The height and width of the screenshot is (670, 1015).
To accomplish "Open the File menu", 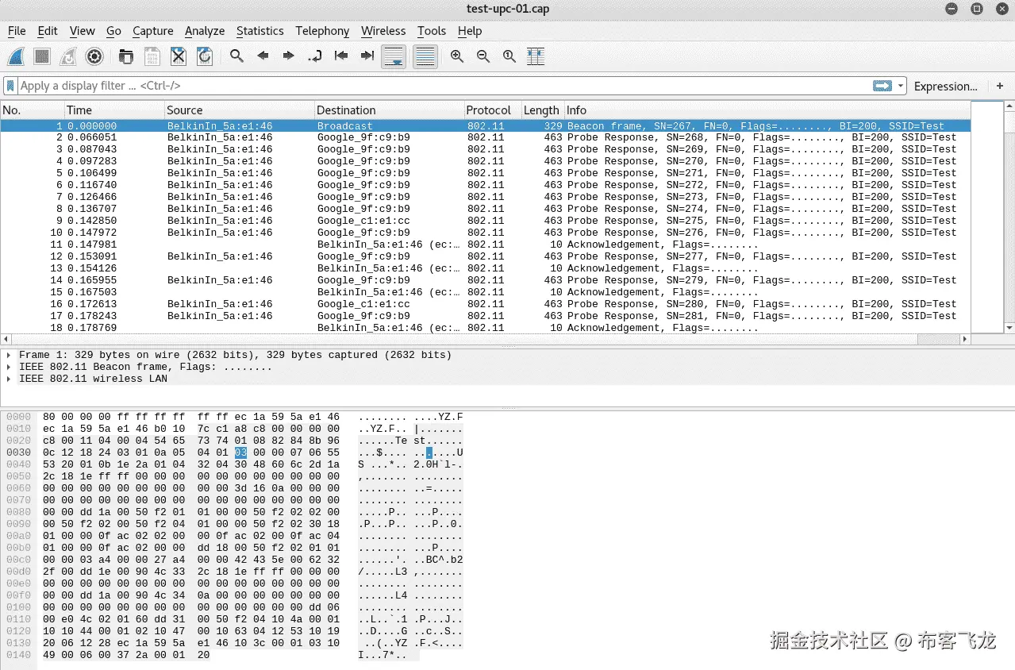I will tap(17, 30).
